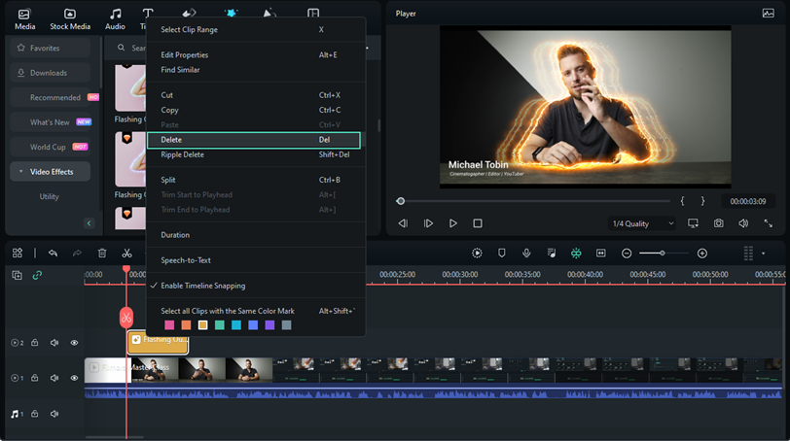790x441 pixels.
Task: Toggle Enable Timeline Snapping option
Action: pos(202,286)
